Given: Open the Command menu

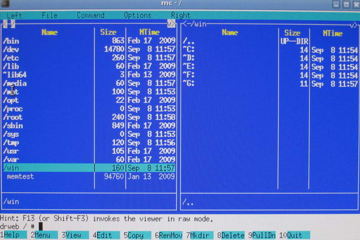Looking at the screenshot, I should 90,15.
